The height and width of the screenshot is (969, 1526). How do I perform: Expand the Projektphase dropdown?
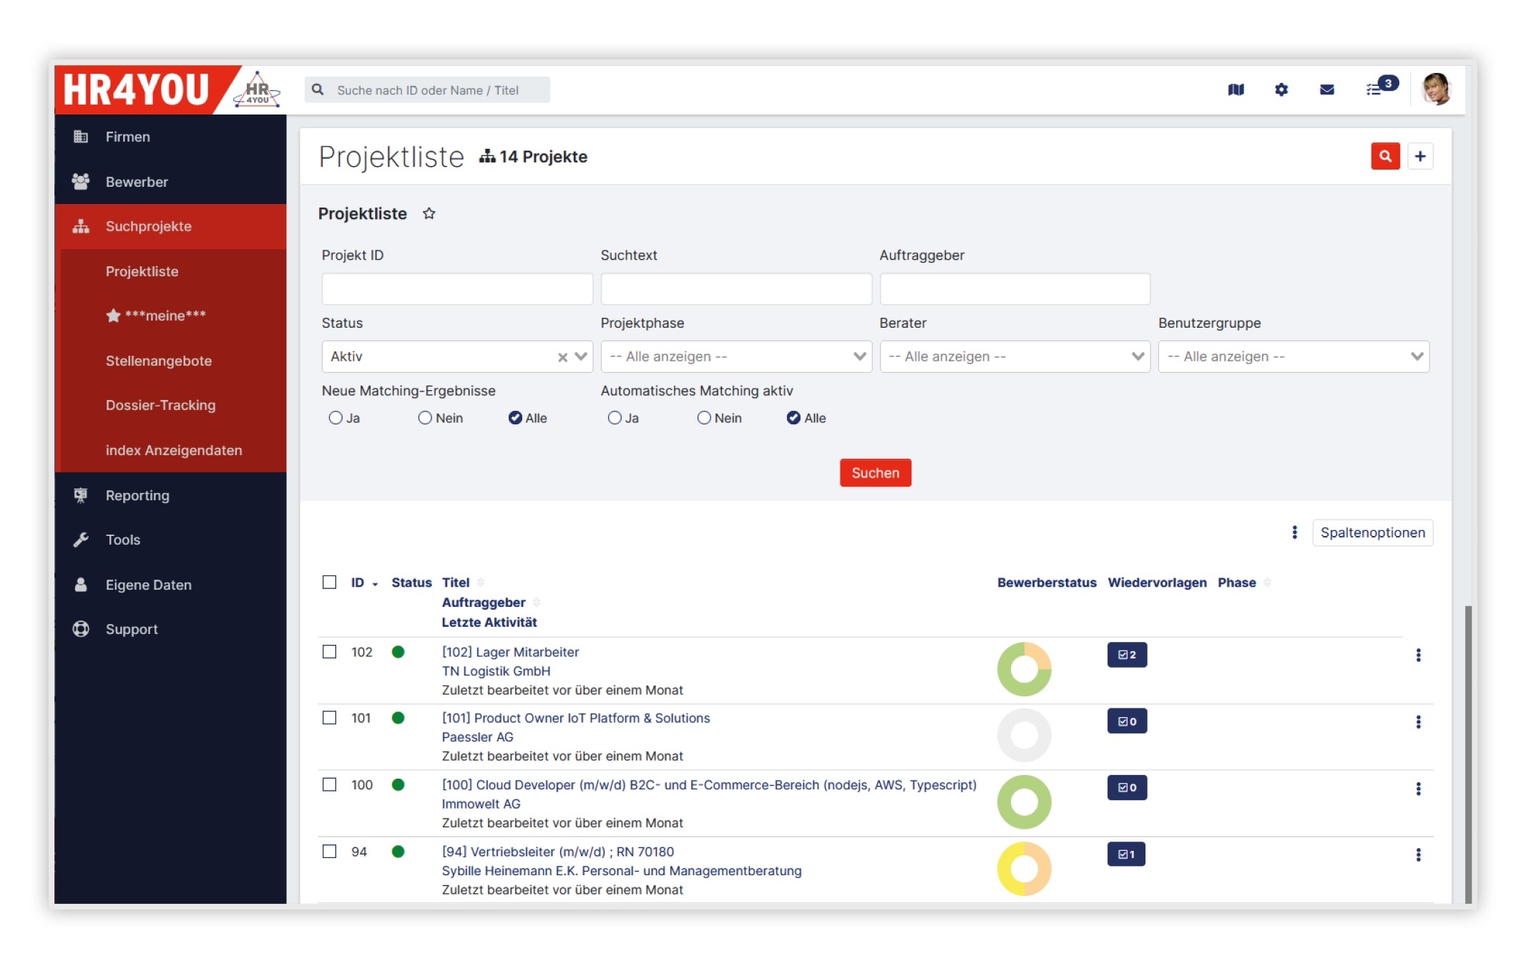[736, 356]
